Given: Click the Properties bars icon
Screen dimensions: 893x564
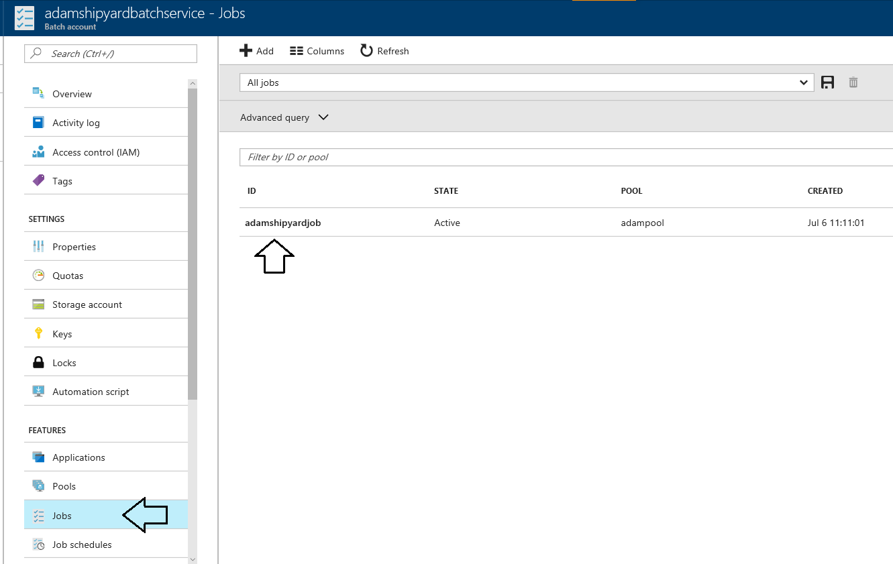Looking at the screenshot, I should (38, 246).
